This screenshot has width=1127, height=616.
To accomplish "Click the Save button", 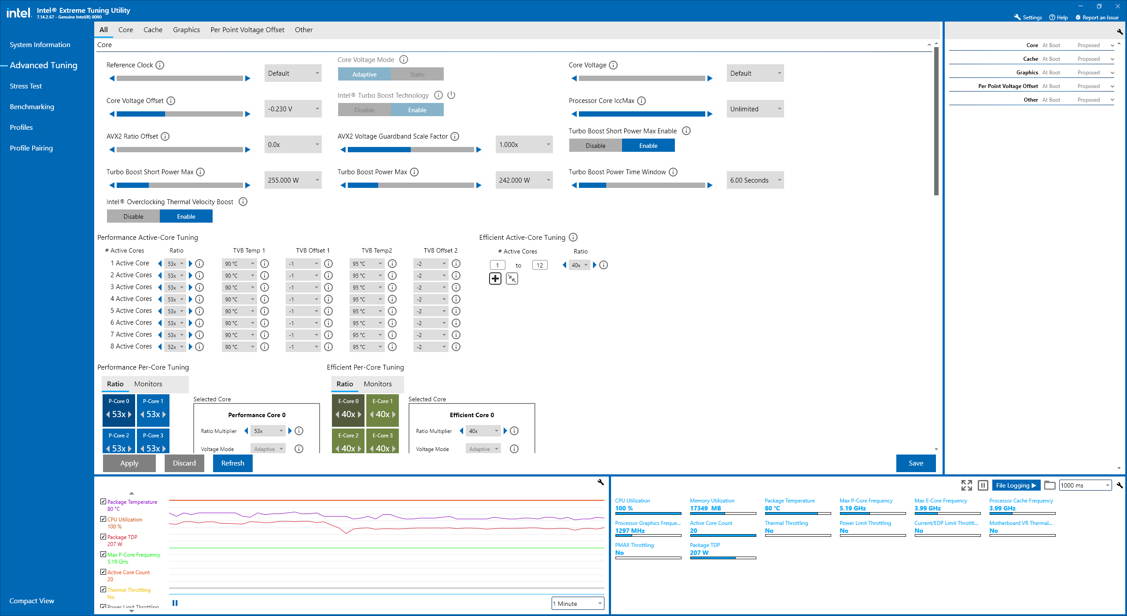I will coord(916,463).
